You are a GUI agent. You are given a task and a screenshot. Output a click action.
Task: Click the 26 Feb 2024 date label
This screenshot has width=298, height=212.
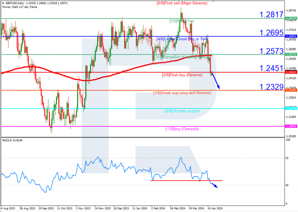178,209
